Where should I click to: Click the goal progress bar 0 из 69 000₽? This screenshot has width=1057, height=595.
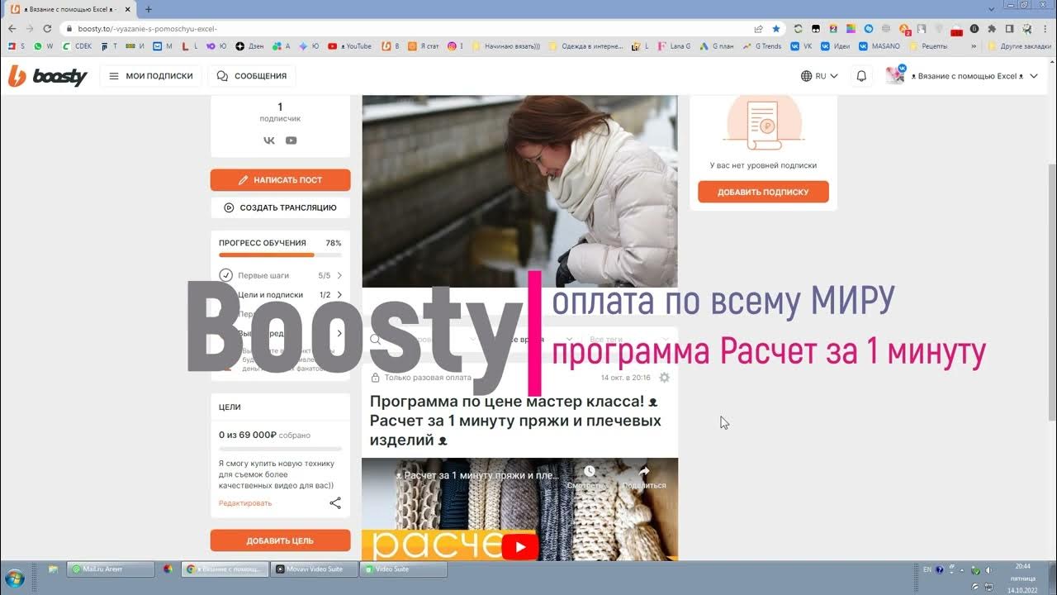[x=280, y=449]
